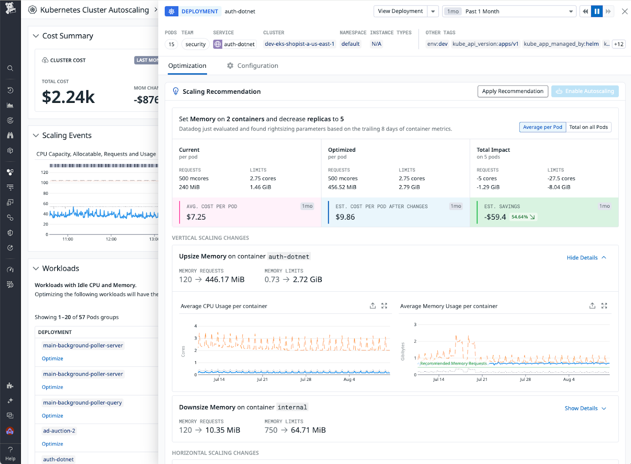Click Optimize under main-background-poller-query

pyautogui.click(x=52, y=416)
